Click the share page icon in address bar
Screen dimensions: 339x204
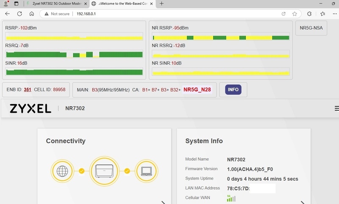(x=283, y=14)
